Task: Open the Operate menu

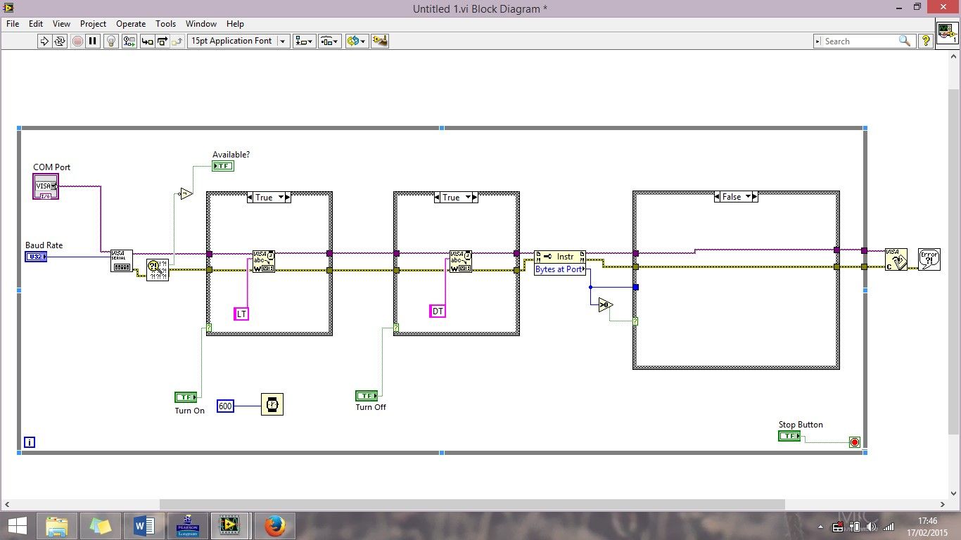Action: (x=131, y=23)
